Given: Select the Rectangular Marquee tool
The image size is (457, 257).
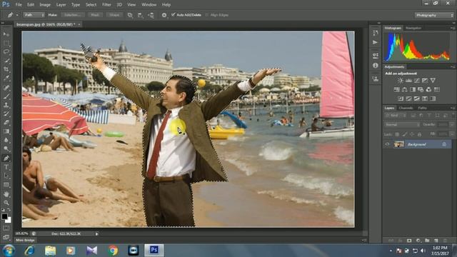Looking at the screenshot, I should [6, 43].
